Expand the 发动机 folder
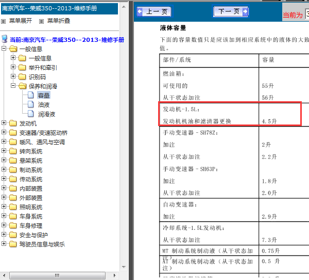Image resolution: width=309 pixels, height=280 pixels. click(4, 123)
